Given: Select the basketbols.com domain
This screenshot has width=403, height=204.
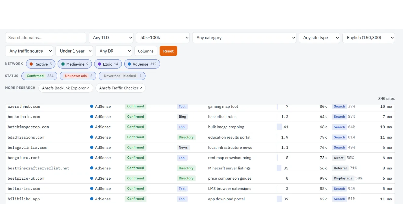Looking at the screenshot, I should pos(24,117).
